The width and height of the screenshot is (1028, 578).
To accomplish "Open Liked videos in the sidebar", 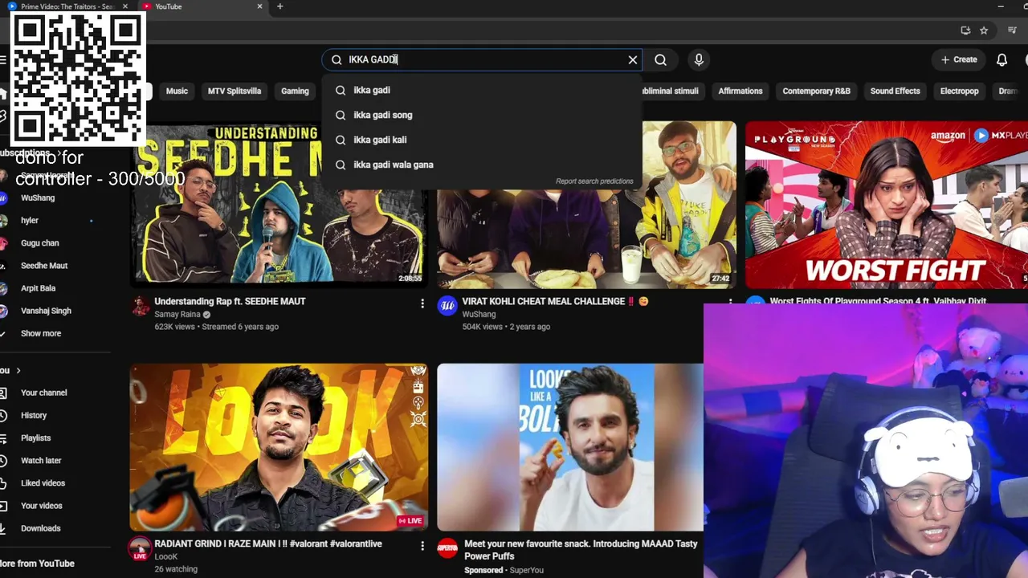I will [x=43, y=483].
